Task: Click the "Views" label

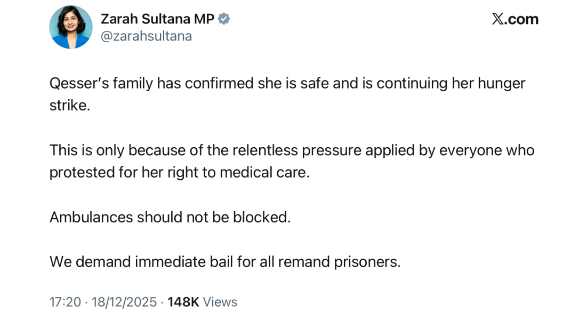Action: tap(220, 302)
